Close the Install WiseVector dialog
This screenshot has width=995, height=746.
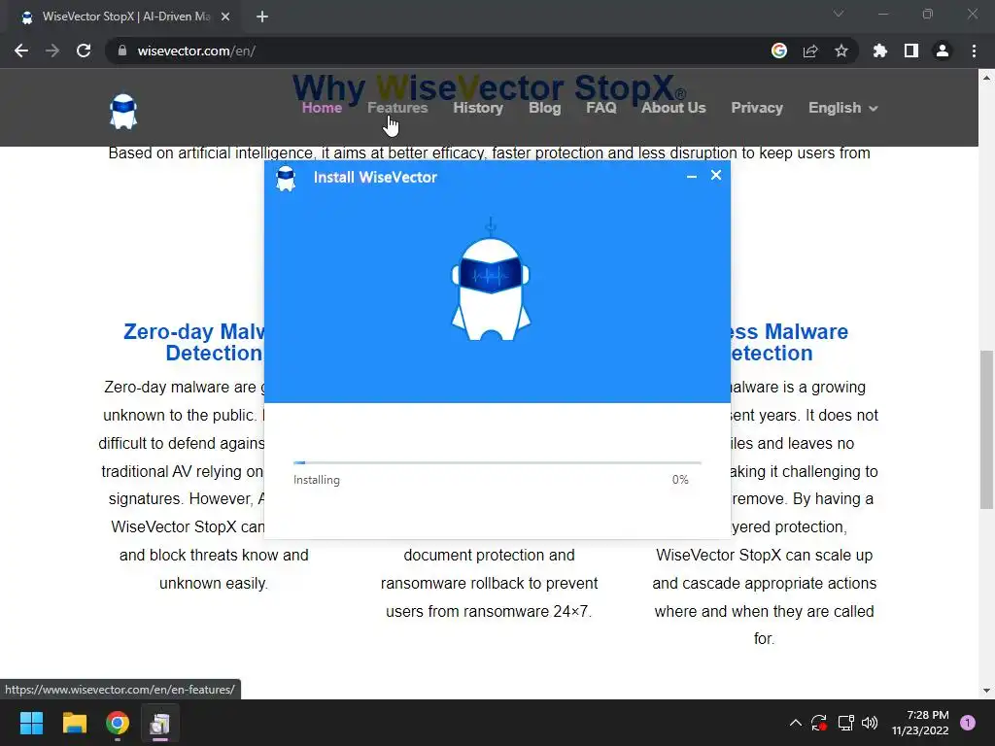[x=716, y=175]
